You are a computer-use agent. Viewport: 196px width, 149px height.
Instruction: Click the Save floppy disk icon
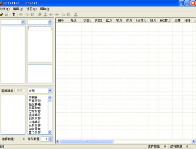(x=6, y=15)
